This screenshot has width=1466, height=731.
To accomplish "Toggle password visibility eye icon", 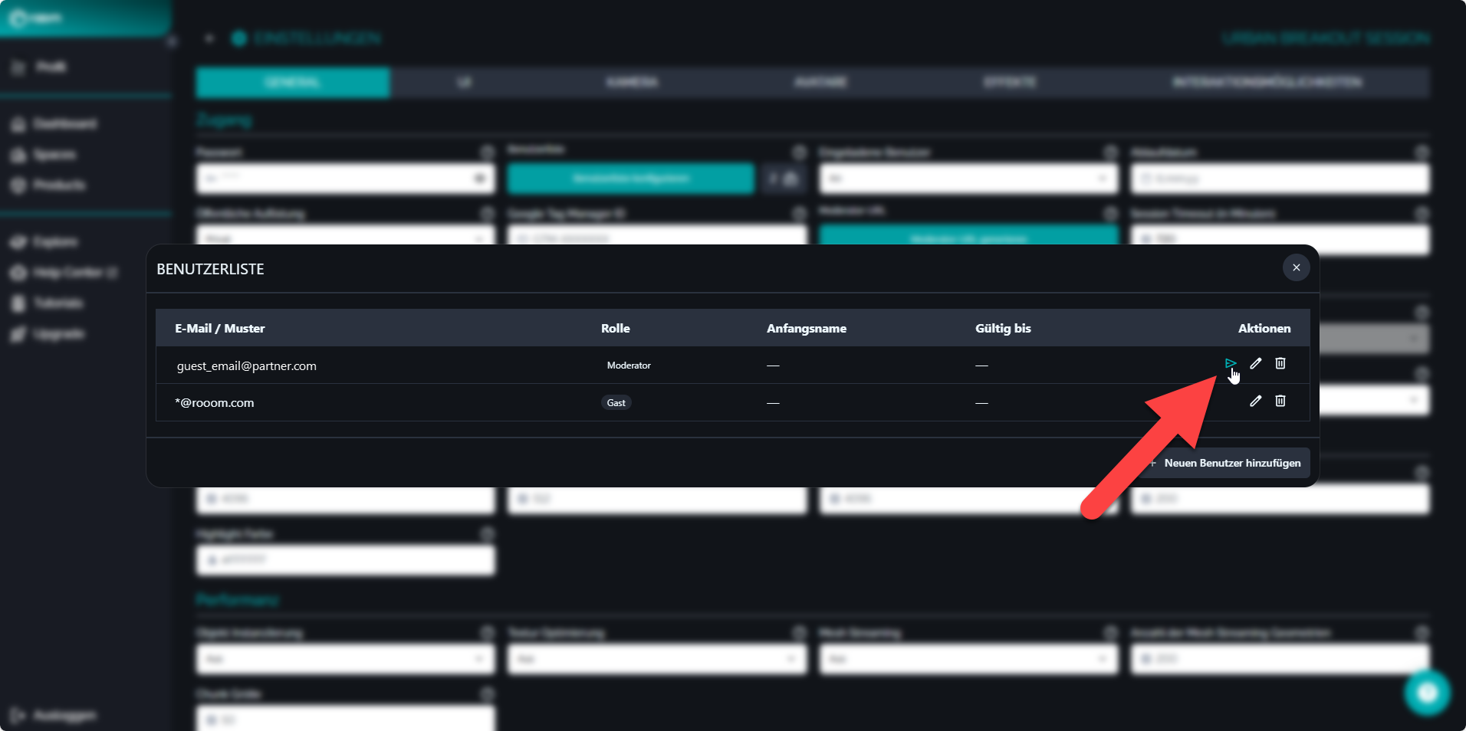I will pyautogui.click(x=480, y=179).
